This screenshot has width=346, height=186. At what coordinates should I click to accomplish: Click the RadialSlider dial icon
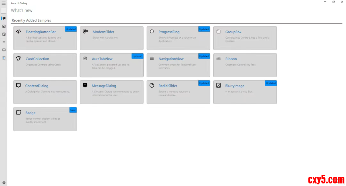click(x=152, y=85)
